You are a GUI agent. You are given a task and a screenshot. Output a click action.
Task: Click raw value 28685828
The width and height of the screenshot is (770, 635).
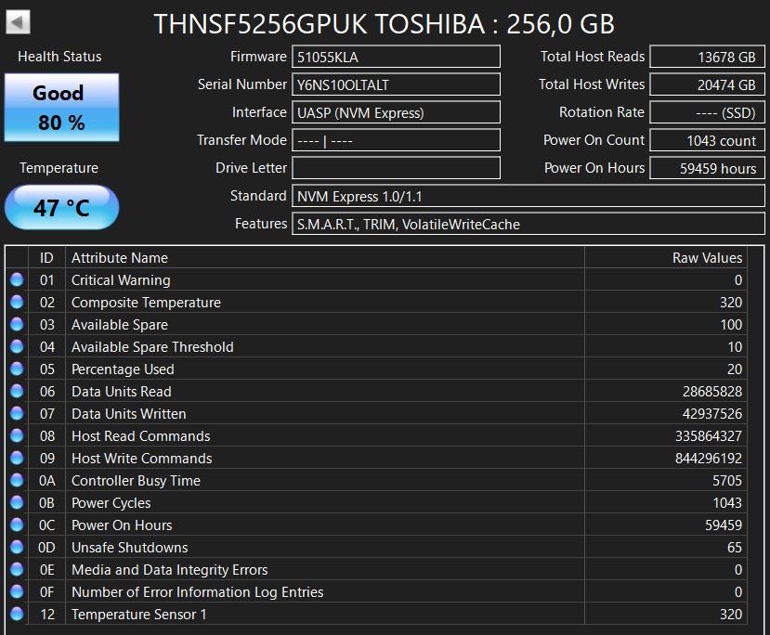(712, 391)
